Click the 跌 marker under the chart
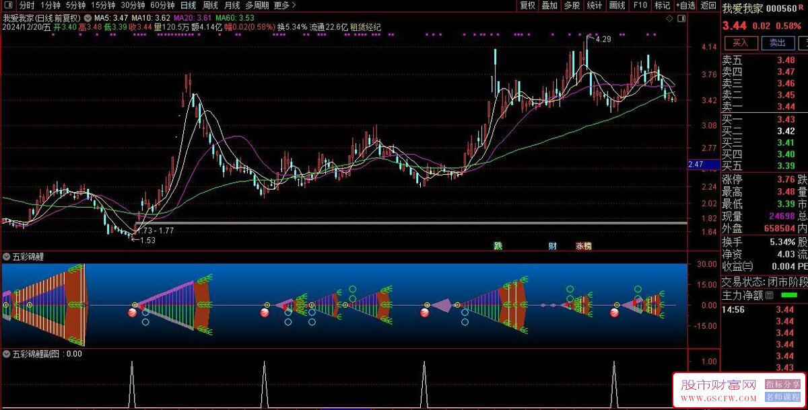Screen dimensions: 808x410 pyautogui.click(x=498, y=246)
